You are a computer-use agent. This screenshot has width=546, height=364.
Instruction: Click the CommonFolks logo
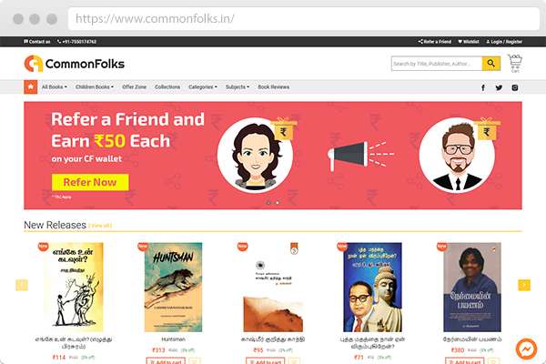pos(75,64)
